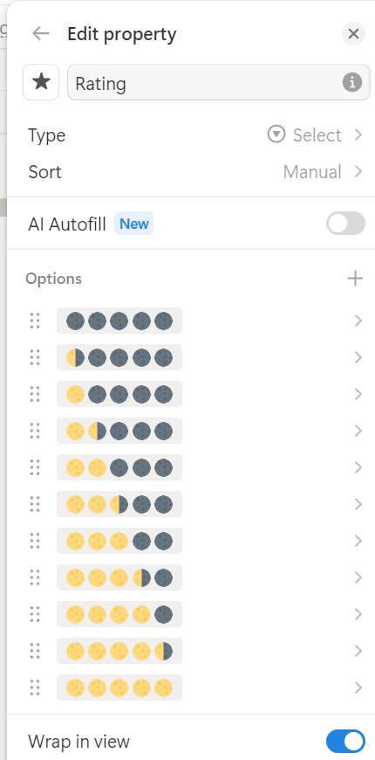
Task: Click the back arrow beside Edit property
Action: click(x=41, y=33)
